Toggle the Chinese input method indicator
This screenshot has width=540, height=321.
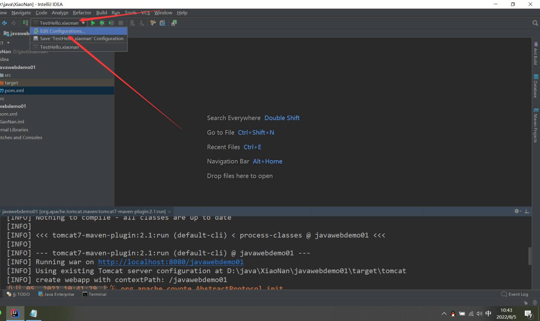click(x=488, y=313)
